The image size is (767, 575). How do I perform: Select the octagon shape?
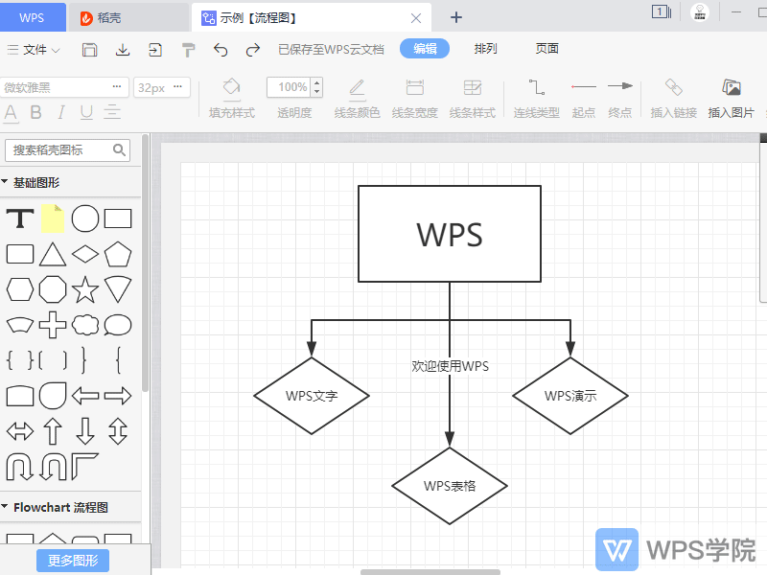coord(53,289)
